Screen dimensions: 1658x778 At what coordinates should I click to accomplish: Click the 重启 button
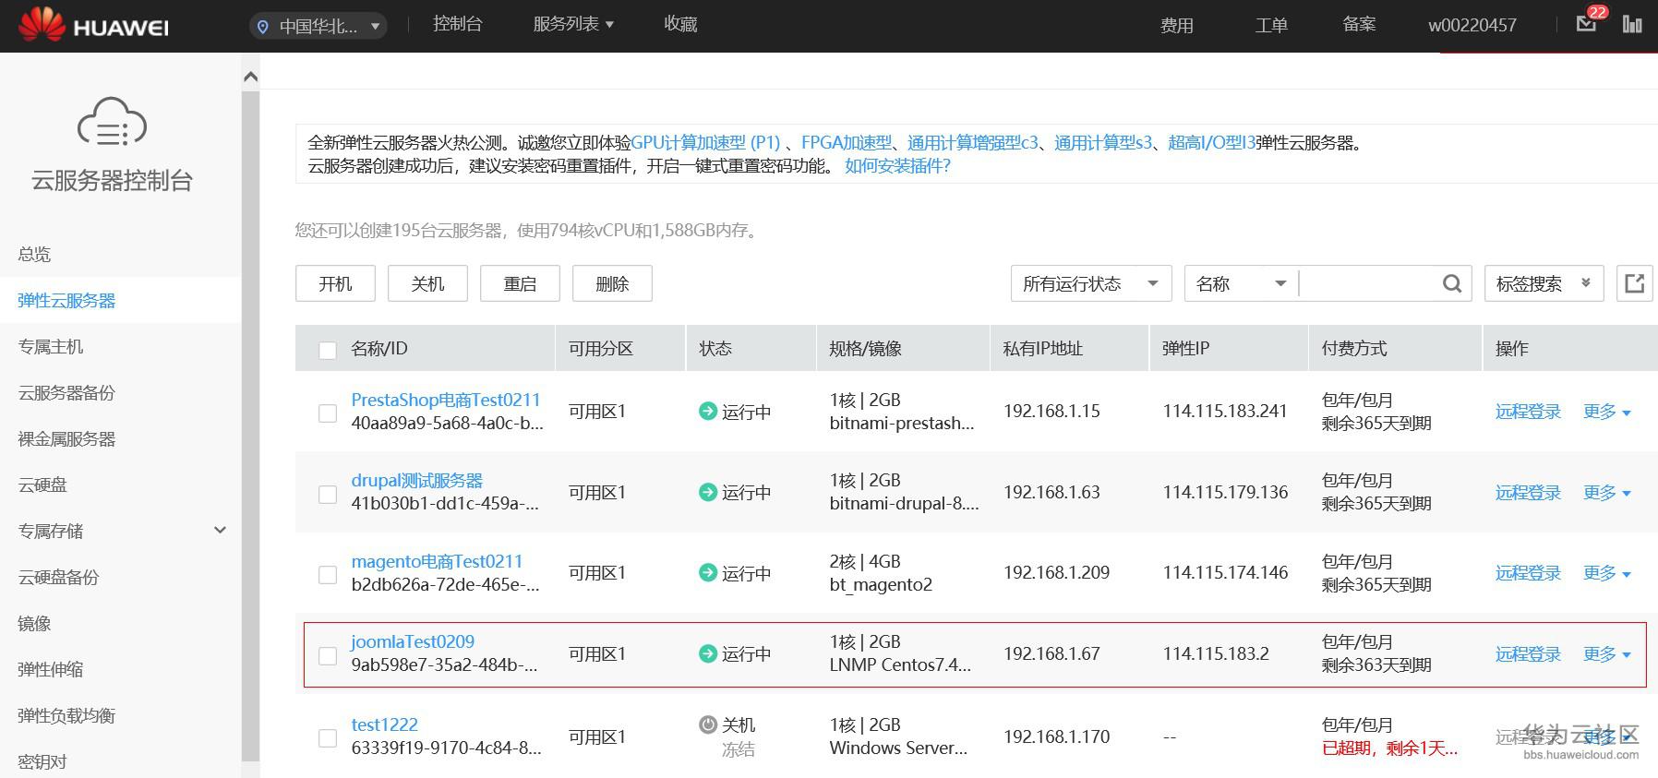520,283
